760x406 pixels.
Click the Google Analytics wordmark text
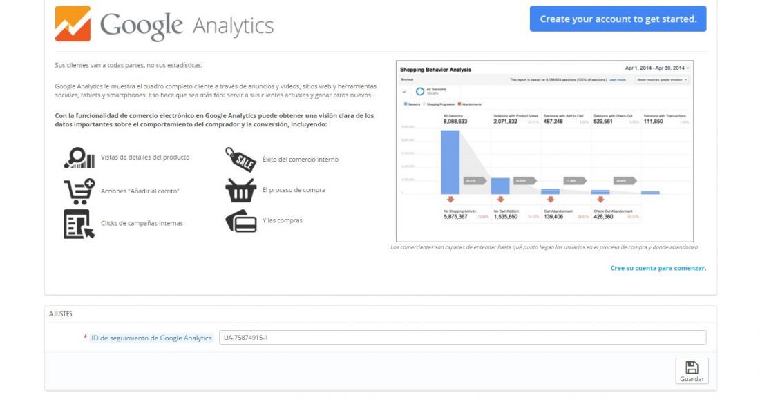(x=187, y=26)
